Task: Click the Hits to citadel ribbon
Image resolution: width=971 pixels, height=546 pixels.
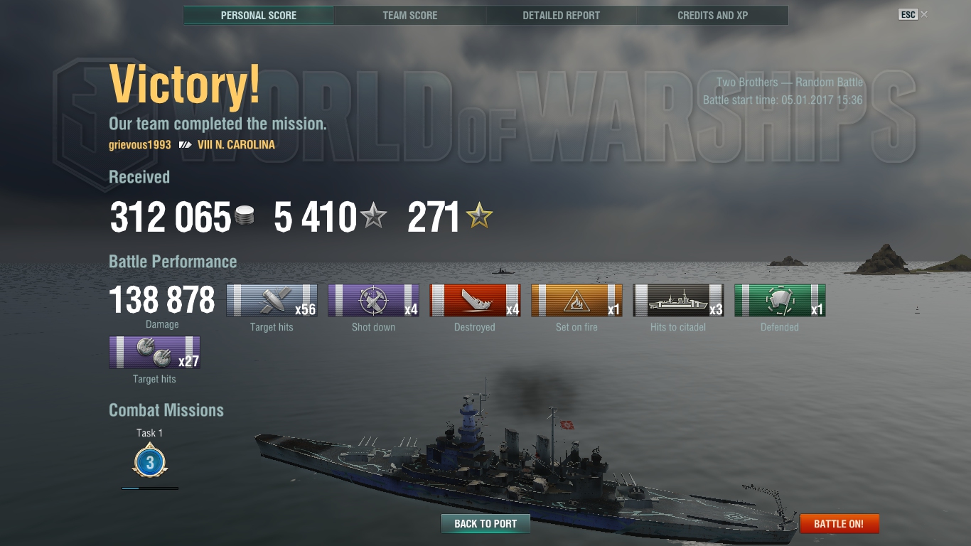Action: (678, 300)
